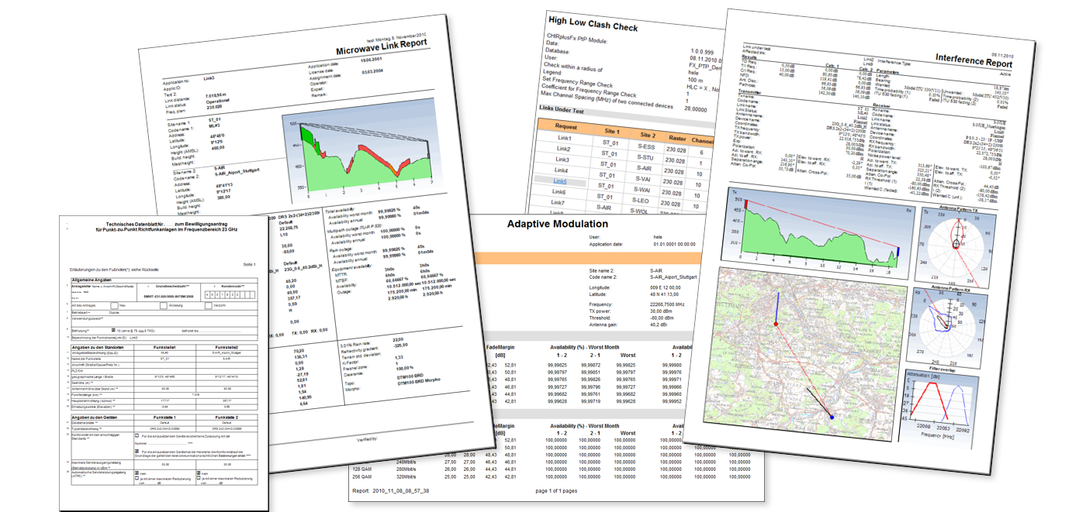1079x512 pixels.
Task: Enable "ja mit einer maximalen Reduzierung" option
Action: point(137,478)
